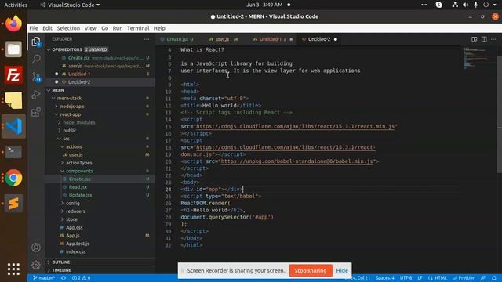The height and width of the screenshot is (282, 502).
Task: Open the Explorer view in activity bar
Action: click(36, 42)
